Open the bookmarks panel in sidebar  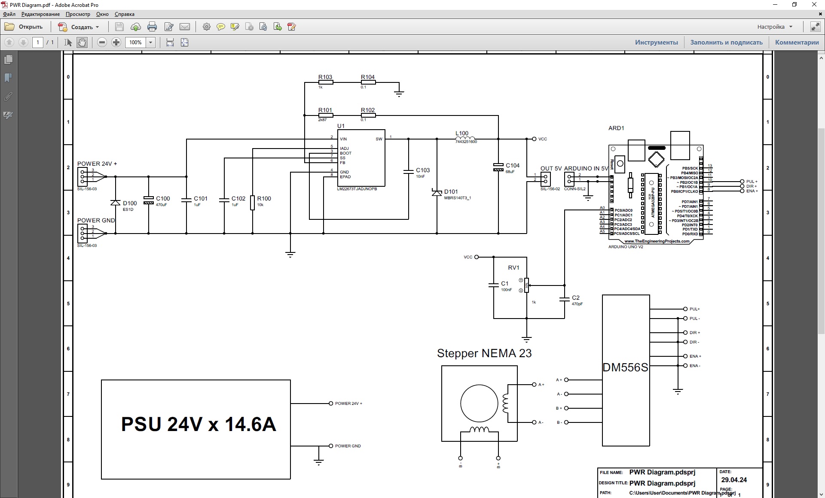pyautogui.click(x=8, y=78)
